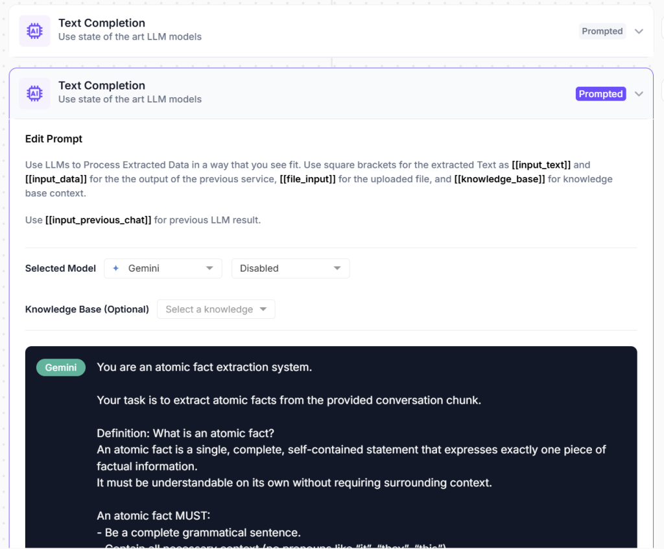The image size is (664, 549).
Task: Click the [[file_input]] placeholder in the instructions
Action: pos(307,179)
